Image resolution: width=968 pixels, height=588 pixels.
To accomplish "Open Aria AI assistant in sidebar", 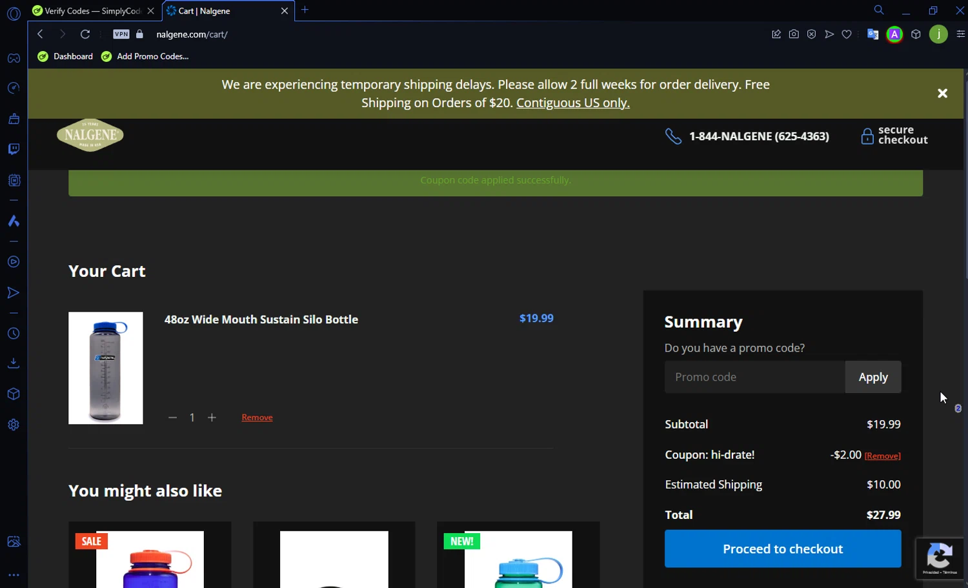I will (x=14, y=221).
